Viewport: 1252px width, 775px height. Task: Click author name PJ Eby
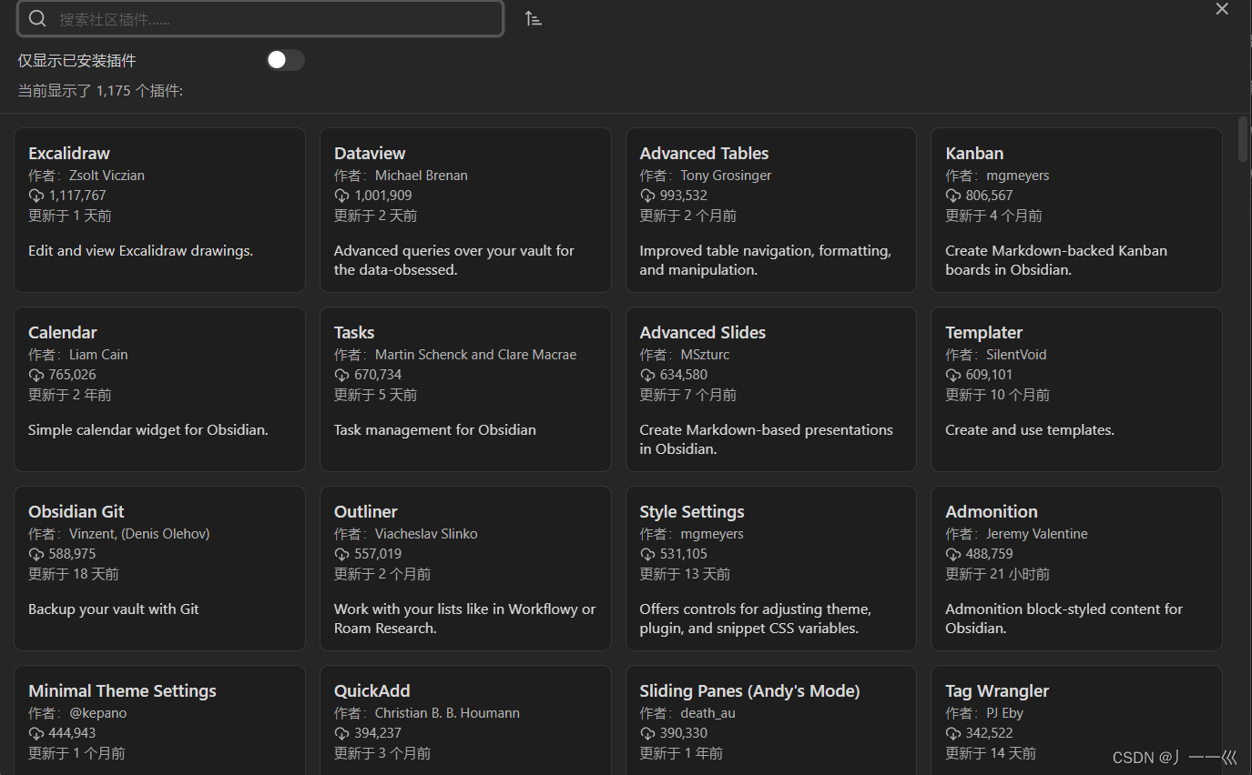1005,713
